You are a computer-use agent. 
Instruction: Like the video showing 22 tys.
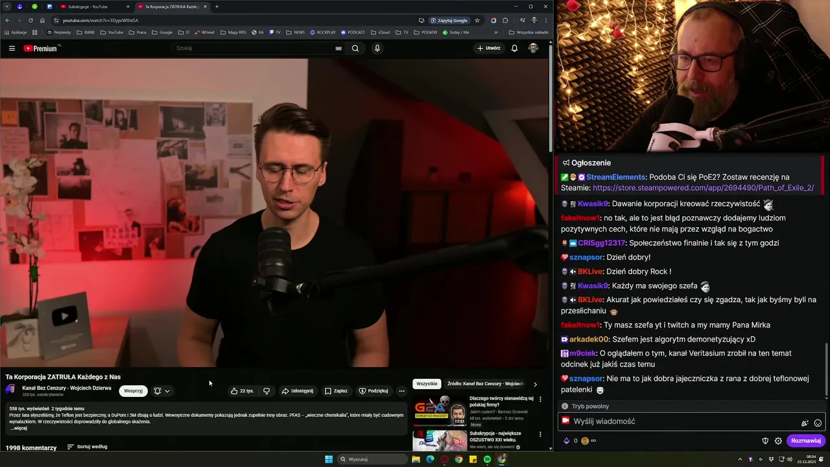[242, 391]
